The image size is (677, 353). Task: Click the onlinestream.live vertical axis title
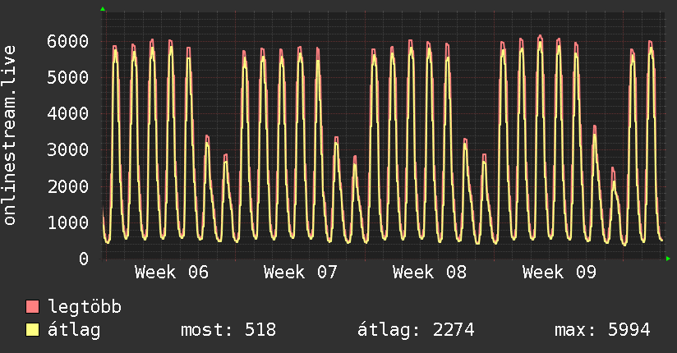click(10, 135)
